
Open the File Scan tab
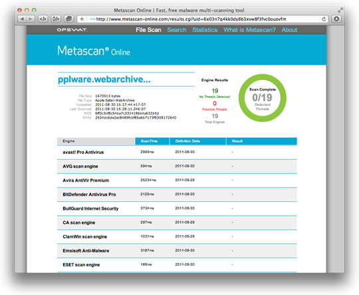(x=148, y=30)
